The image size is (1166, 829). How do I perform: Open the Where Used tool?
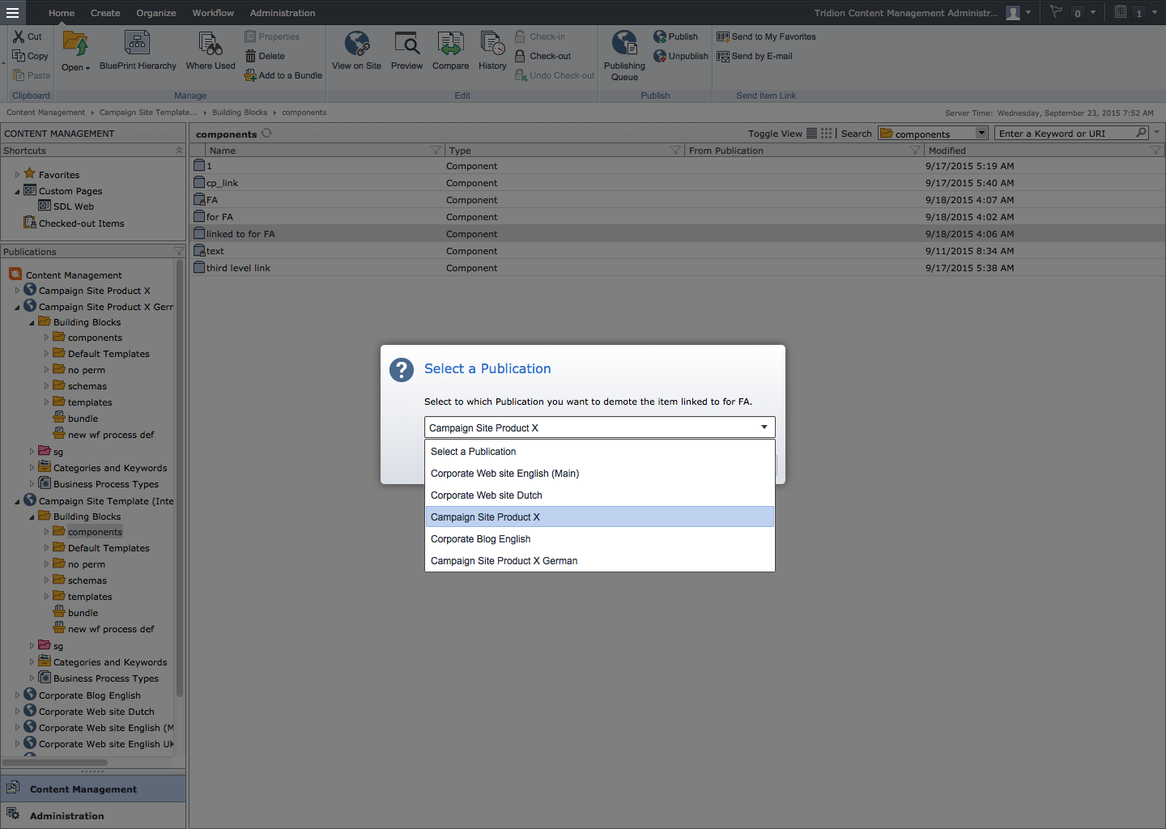211,44
